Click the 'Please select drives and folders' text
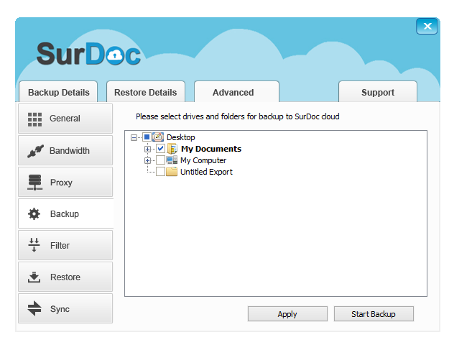The height and width of the screenshot is (345, 449). [237, 116]
